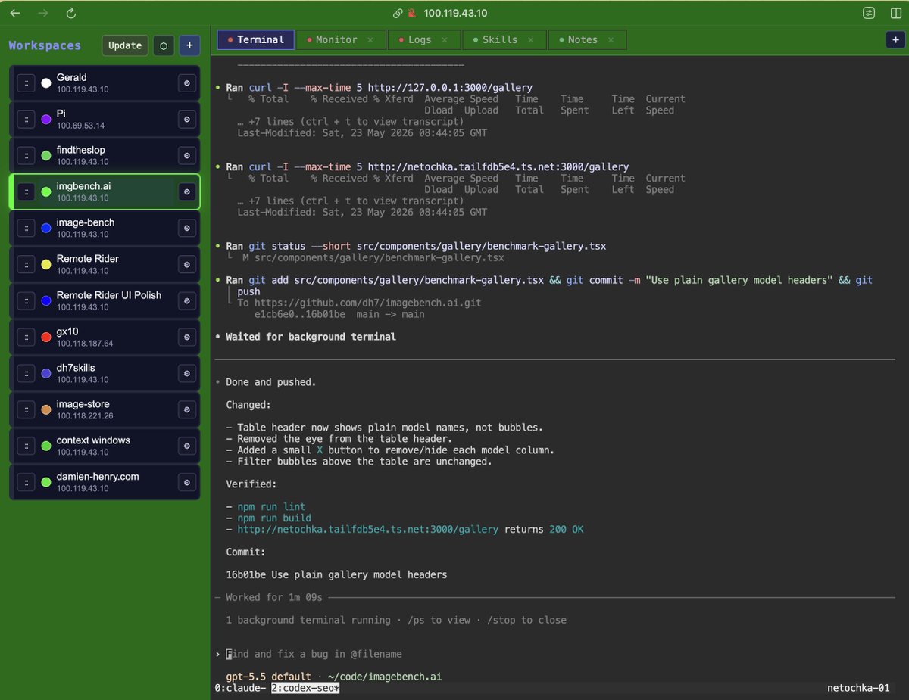The height and width of the screenshot is (700, 909).
Task: Close the Monitor tab
Action: [x=370, y=39]
